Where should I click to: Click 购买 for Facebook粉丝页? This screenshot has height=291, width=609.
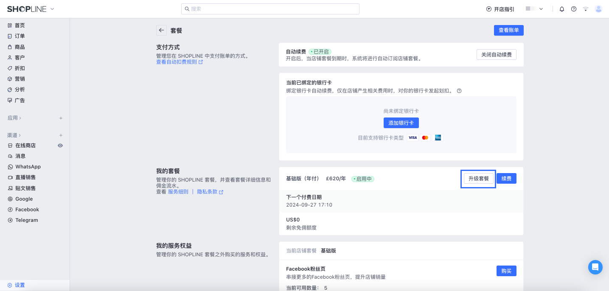tap(506, 271)
